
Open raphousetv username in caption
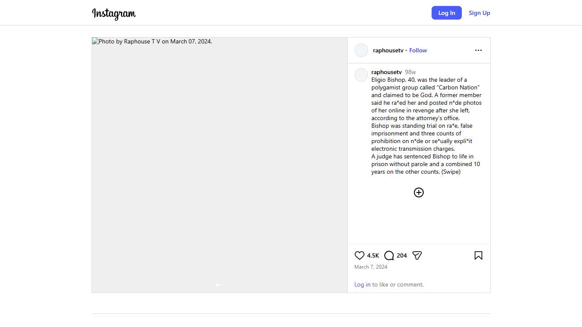386,72
